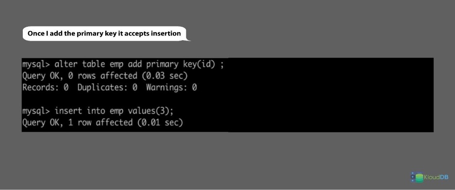Click the speech bubble caption about primary key

[104, 33]
